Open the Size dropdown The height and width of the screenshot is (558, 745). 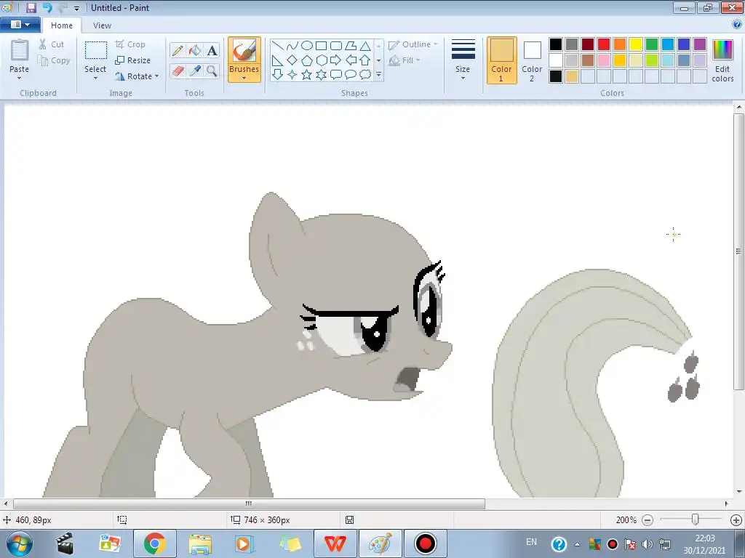pos(463,60)
